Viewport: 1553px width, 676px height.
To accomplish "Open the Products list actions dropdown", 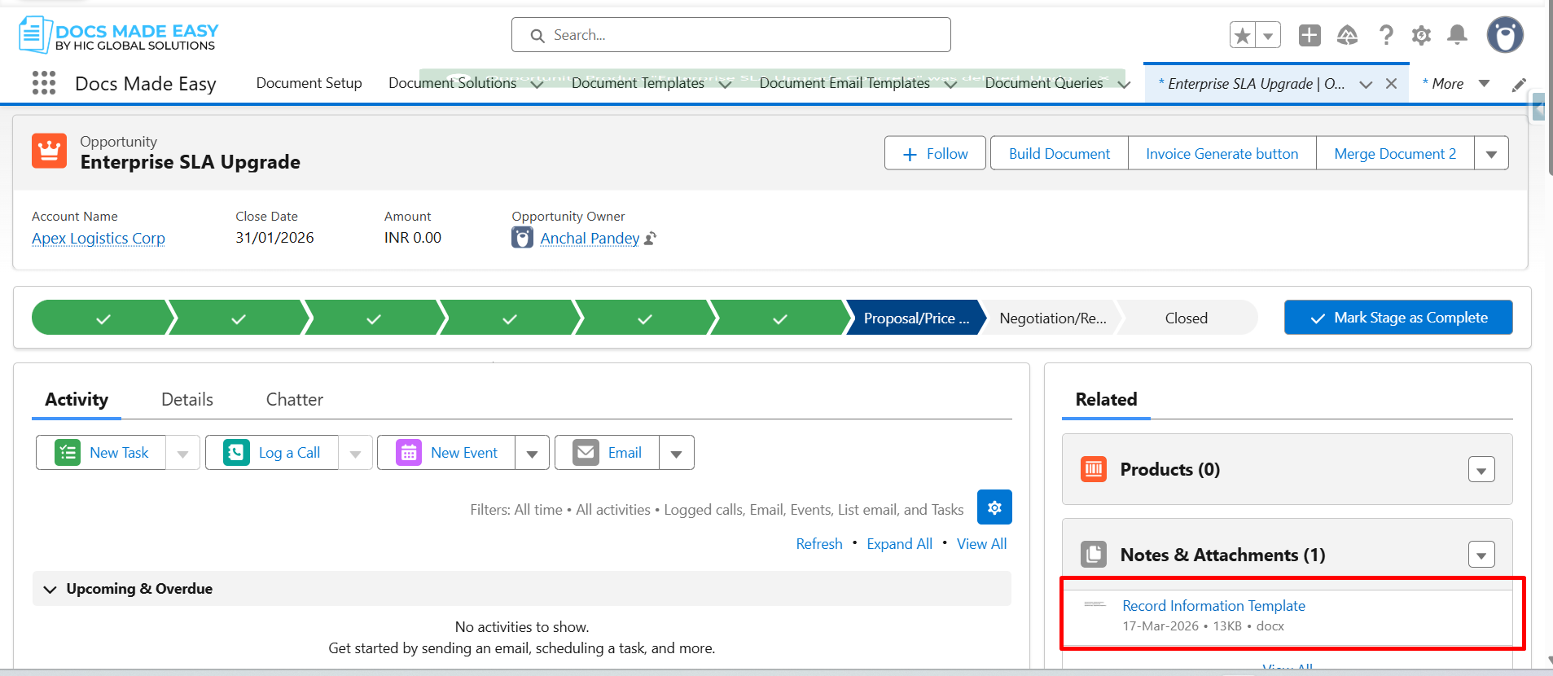I will coord(1481,470).
